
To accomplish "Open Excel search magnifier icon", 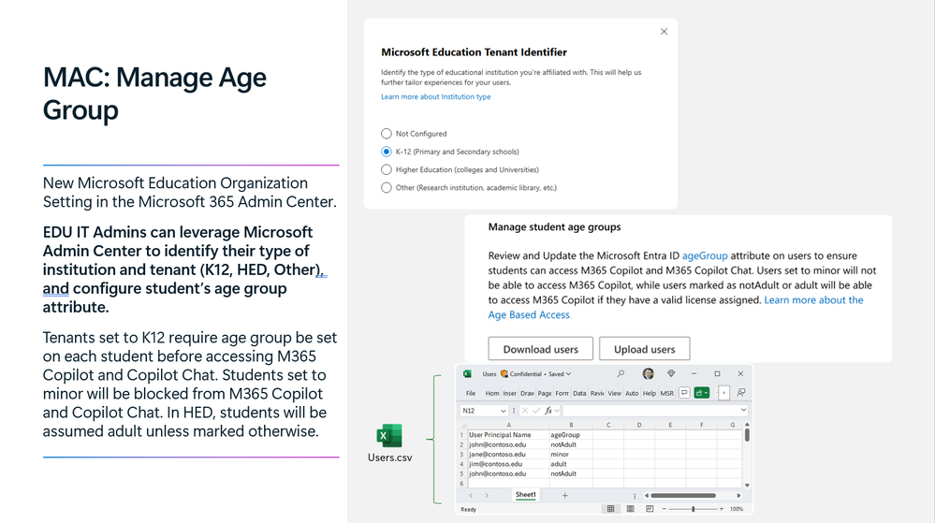I will [x=621, y=374].
